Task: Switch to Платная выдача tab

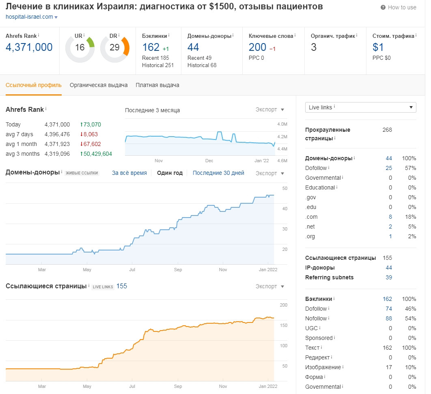Action: 157,85
